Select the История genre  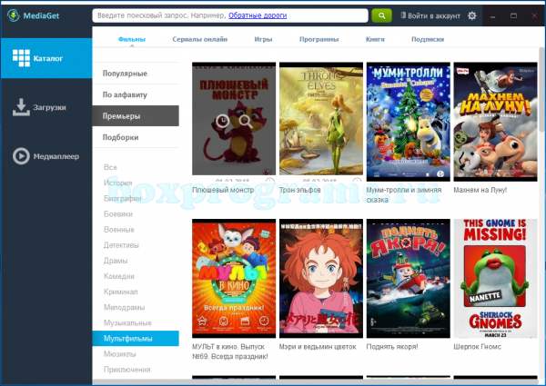118,183
